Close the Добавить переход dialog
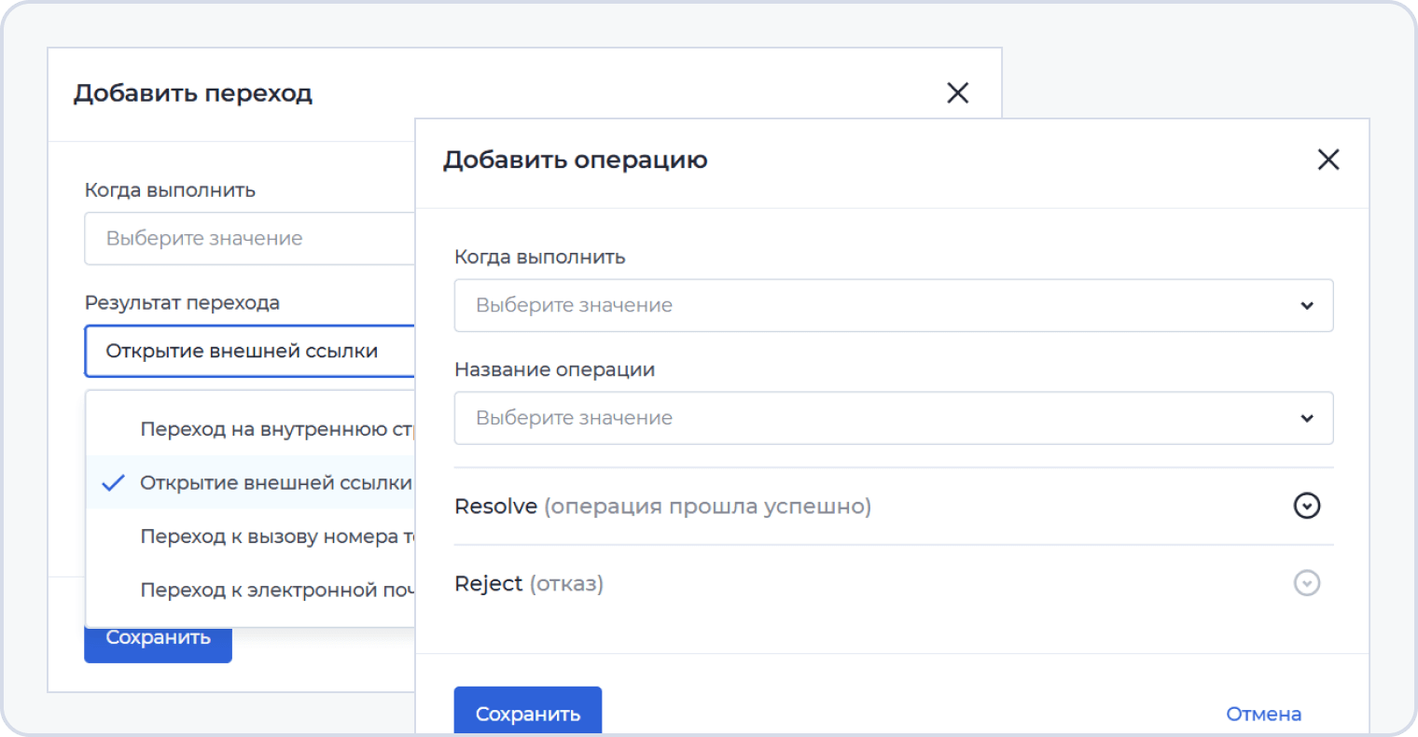Image resolution: width=1418 pixels, height=737 pixels. 957,92
